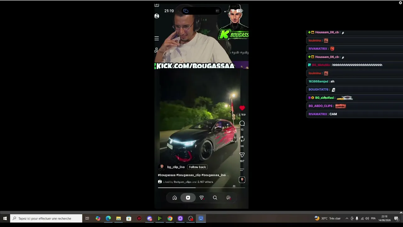The height and width of the screenshot is (227, 403).
Task: Tap the red heart like icon
Action: [x=242, y=108]
